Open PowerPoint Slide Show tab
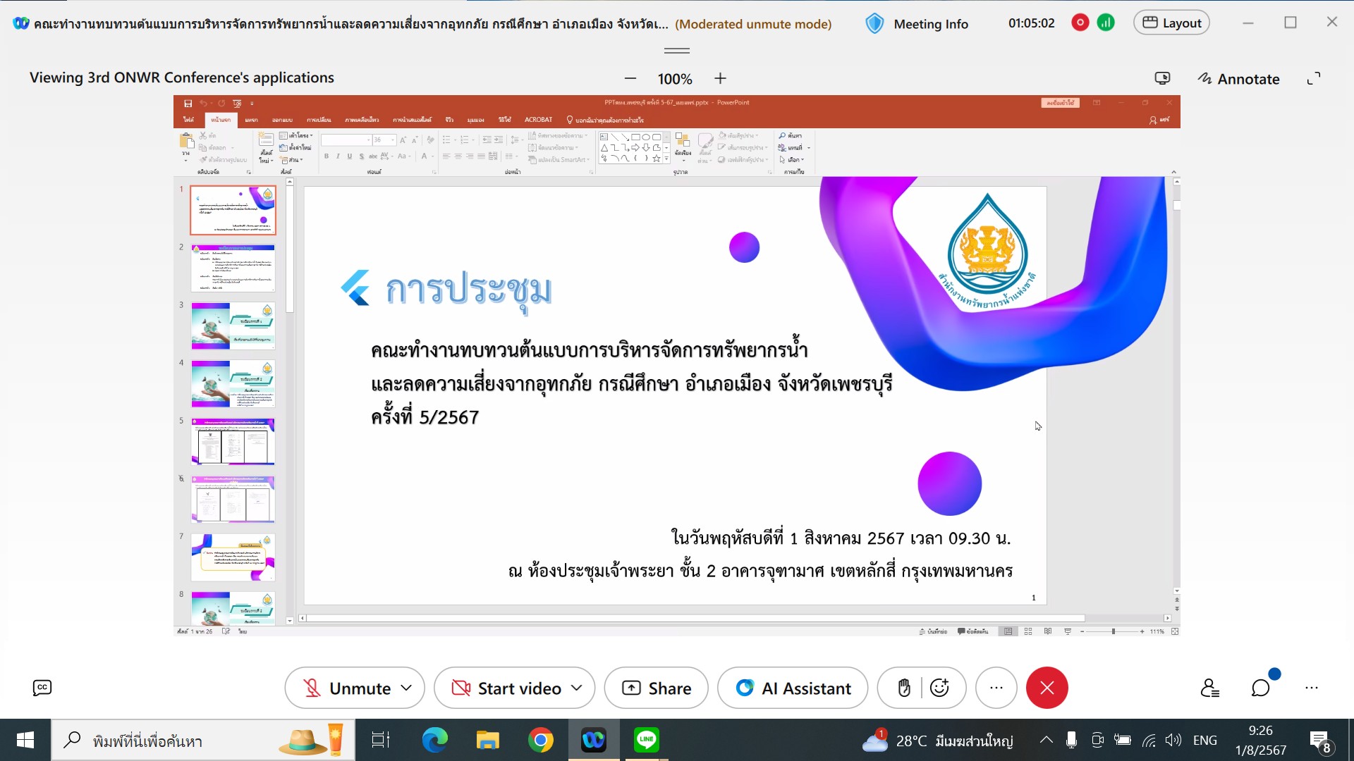 (x=412, y=120)
